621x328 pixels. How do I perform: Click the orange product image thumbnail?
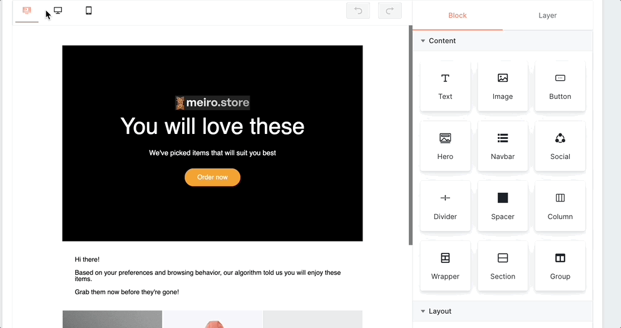[x=213, y=319]
